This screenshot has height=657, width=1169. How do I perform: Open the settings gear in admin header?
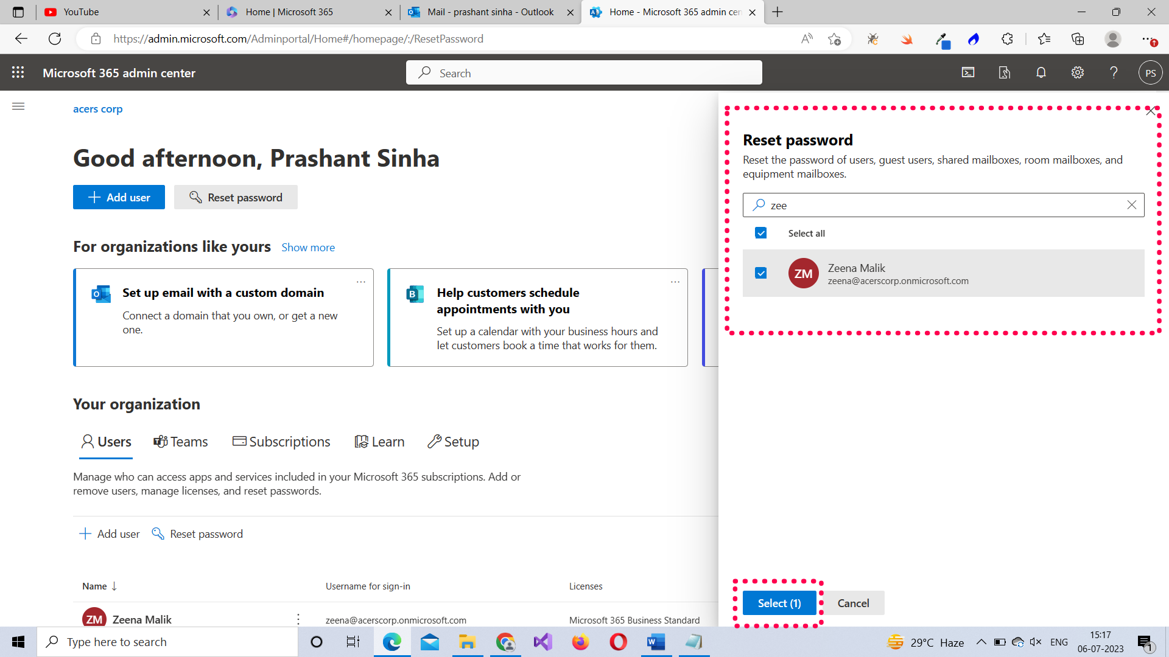click(x=1078, y=72)
